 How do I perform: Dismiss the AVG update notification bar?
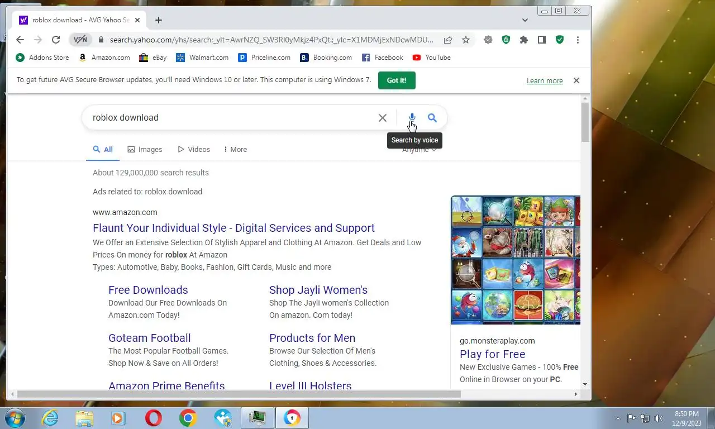point(576,80)
